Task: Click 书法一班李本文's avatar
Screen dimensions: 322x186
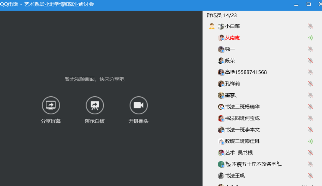Action: coord(221,130)
